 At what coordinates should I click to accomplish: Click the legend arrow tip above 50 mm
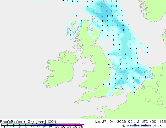click(x=83, y=125)
